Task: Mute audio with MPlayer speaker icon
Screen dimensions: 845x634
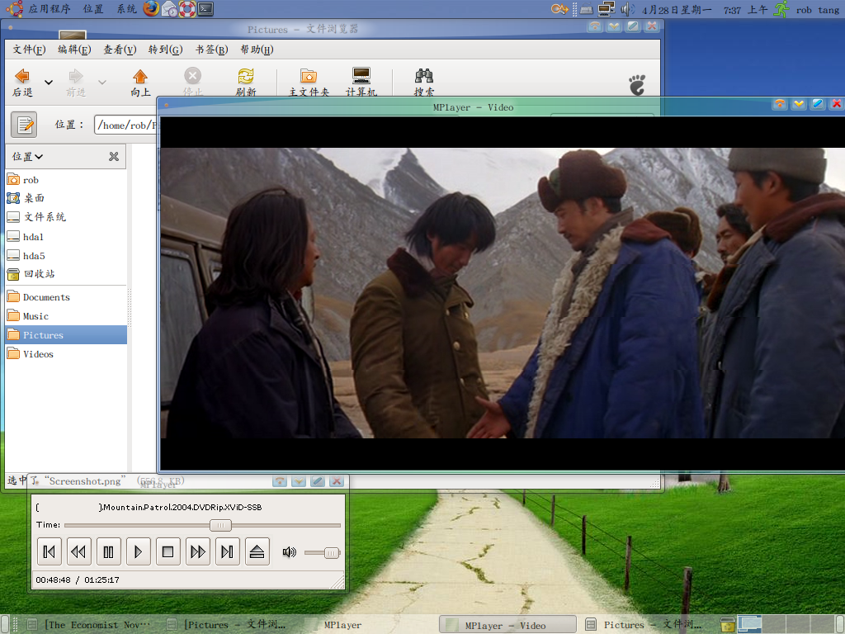Action: (x=290, y=552)
